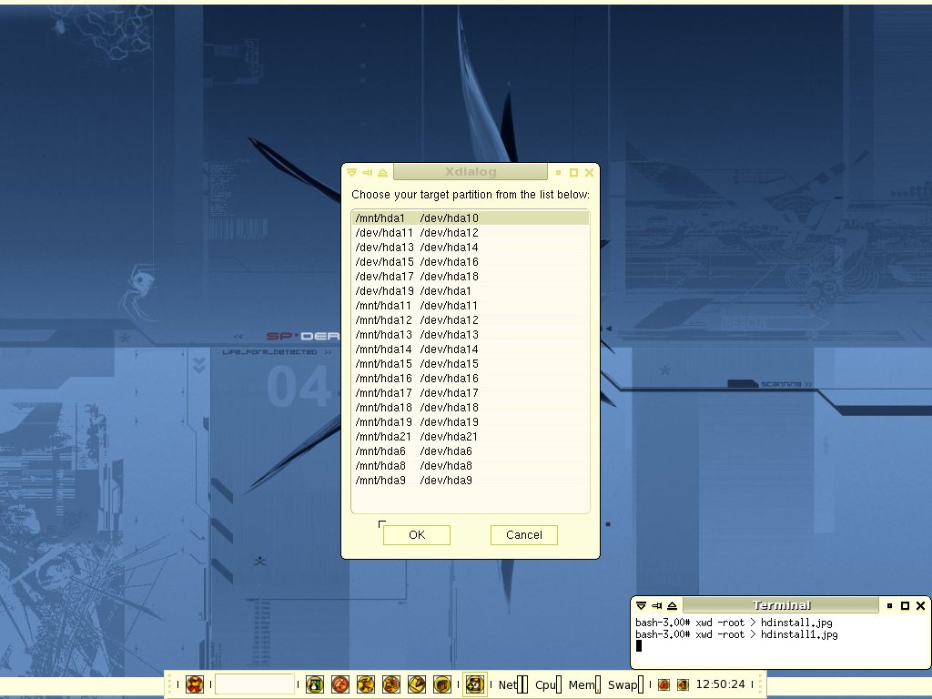Image resolution: width=932 pixels, height=699 pixels.
Task: Click the taskbar command input box
Action: [255, 684]
